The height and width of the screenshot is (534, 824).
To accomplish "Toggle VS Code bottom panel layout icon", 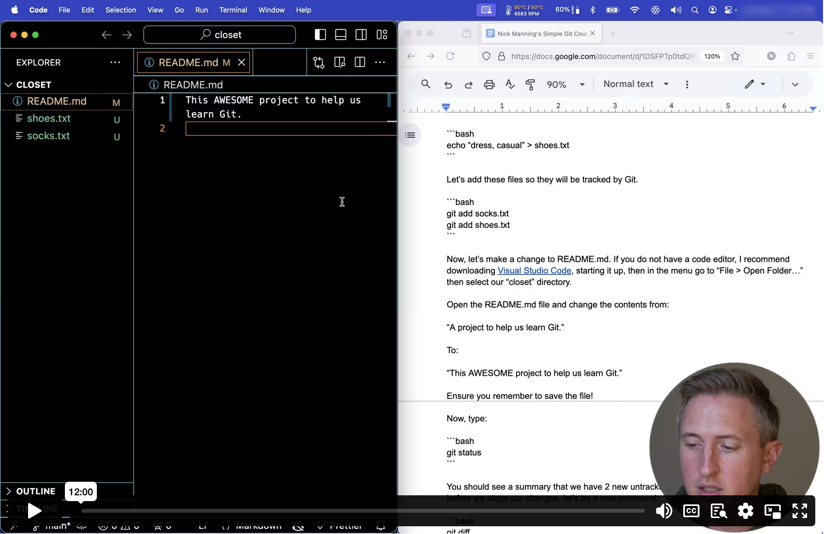I will pyautogui.click(x=341, y=35).
